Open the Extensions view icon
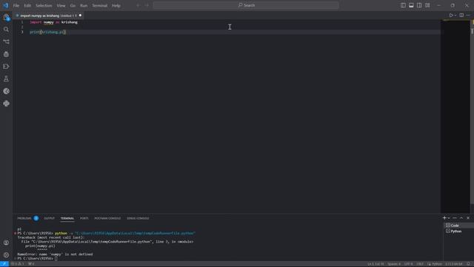Image resolution: width=474 pixels, height=267 pixels. coord(6,67)
